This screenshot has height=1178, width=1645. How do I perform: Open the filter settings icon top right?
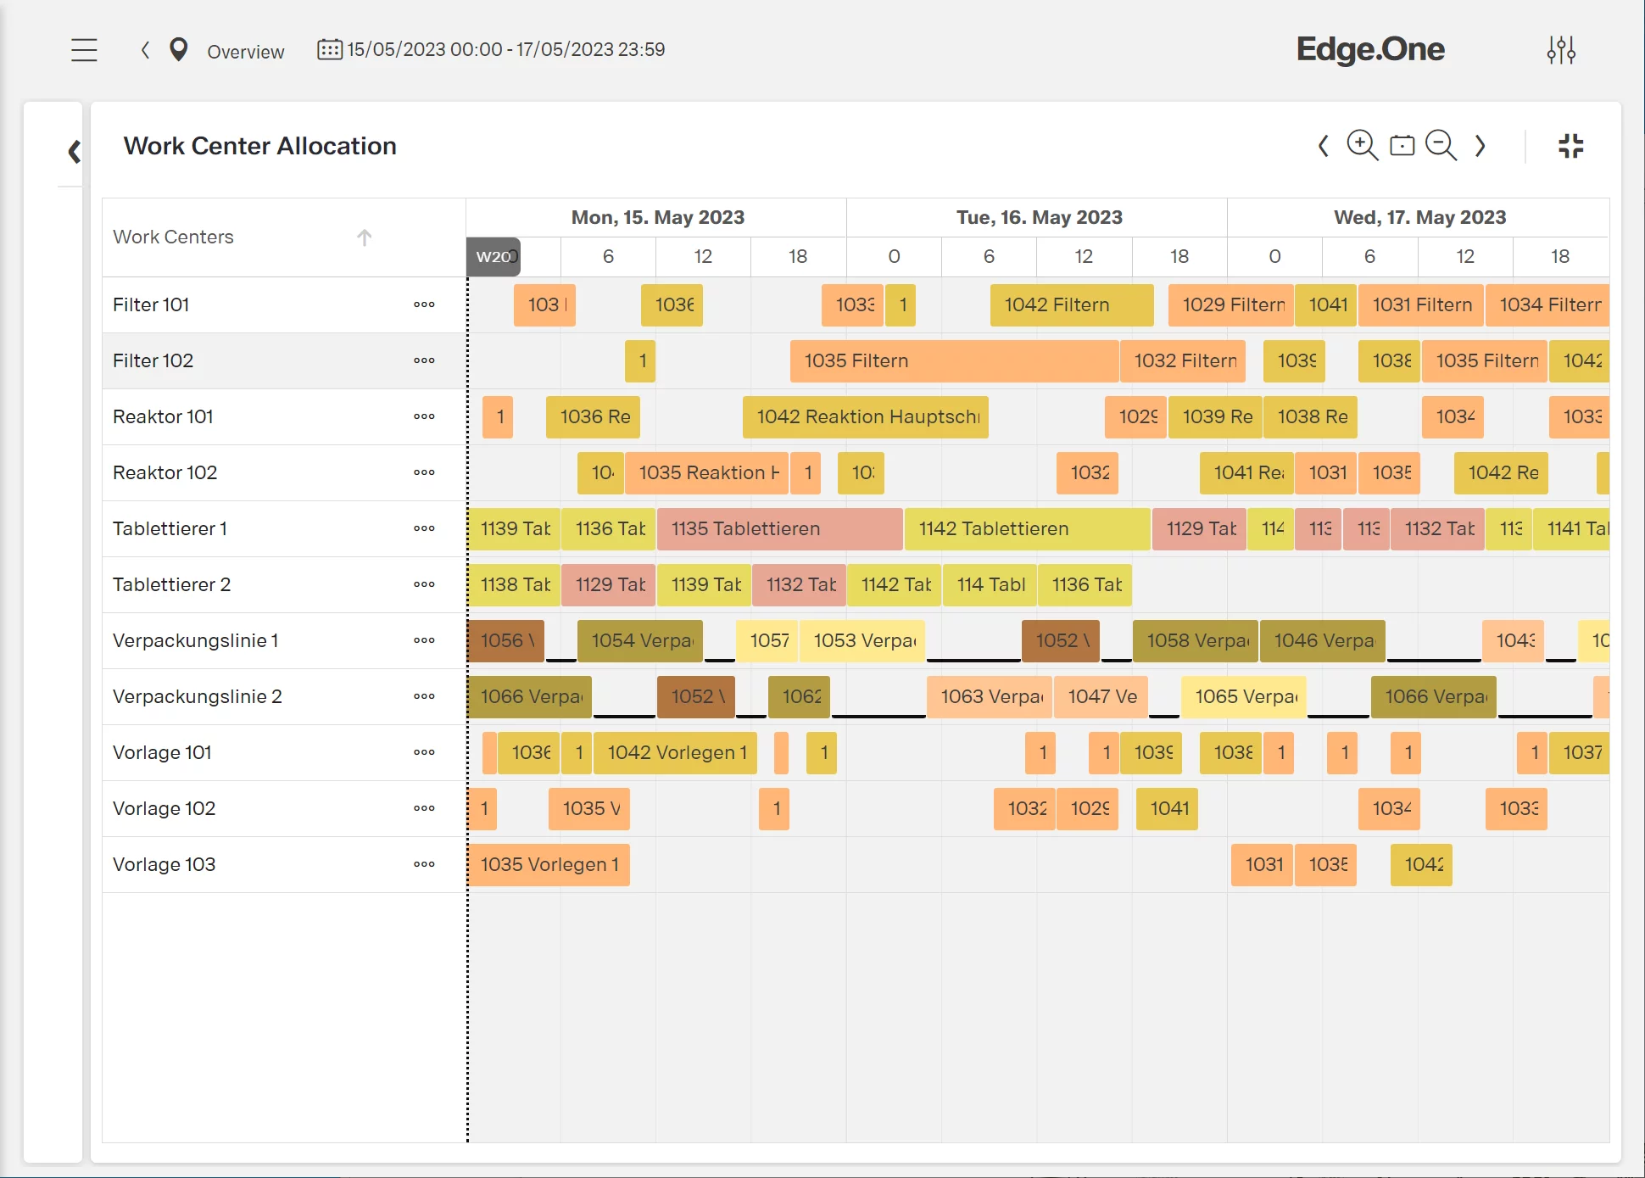1563,50
